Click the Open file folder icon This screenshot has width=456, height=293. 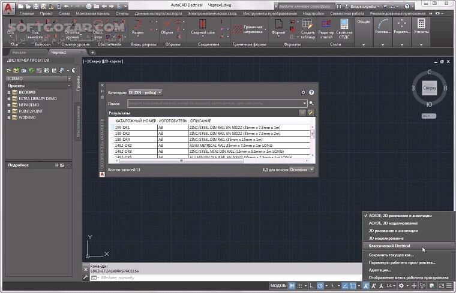pyautogui.click(x=28, y=6)
